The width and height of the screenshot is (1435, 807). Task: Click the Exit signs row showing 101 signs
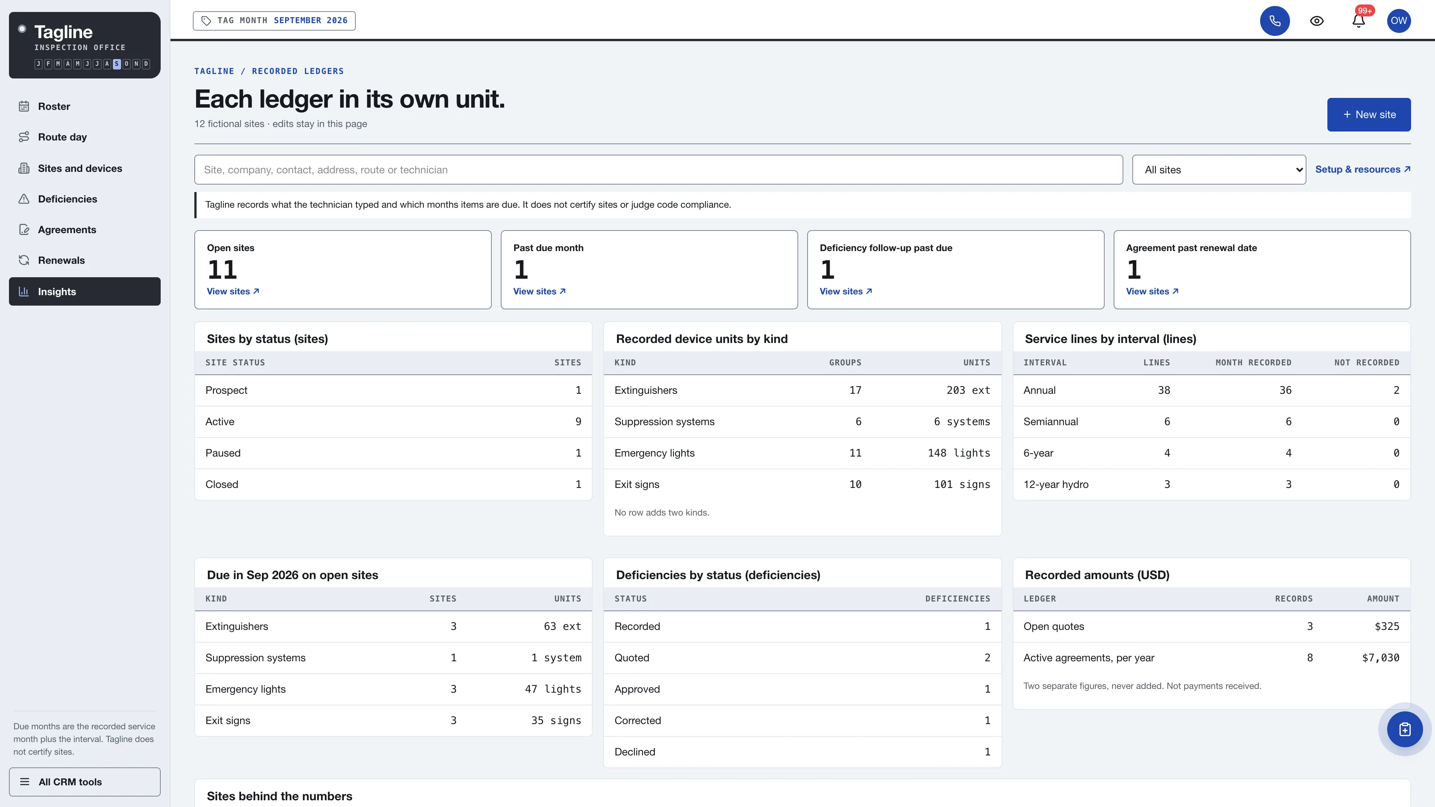[x=802, y=485]
